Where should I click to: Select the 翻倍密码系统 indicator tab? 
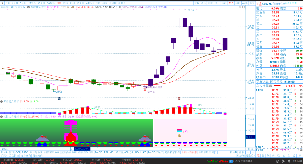click(52, 152)
